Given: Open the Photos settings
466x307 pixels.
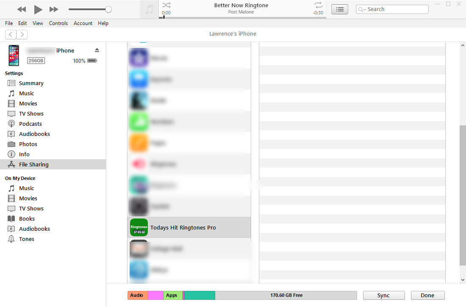Looking at the screenshot, I should click(x=53, y=144).
